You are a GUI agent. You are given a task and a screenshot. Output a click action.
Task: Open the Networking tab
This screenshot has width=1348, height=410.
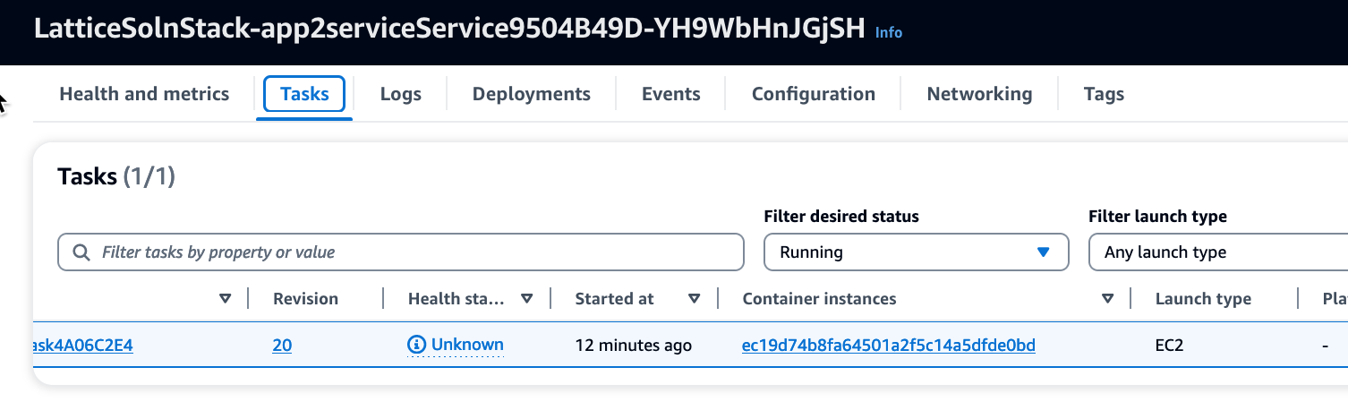pyautogui.click(x=979, y=94)
